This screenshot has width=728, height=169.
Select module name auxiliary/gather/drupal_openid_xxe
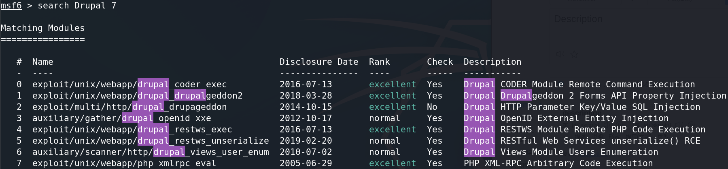(122, 118)
